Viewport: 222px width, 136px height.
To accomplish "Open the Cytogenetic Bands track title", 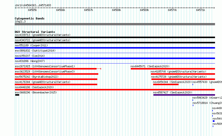I will [30, 18].
